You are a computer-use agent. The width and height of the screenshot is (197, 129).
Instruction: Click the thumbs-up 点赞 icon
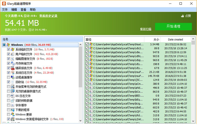coord(182,16)
